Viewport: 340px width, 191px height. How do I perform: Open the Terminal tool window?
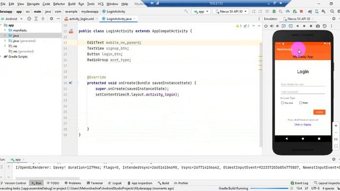coord(95,183)
